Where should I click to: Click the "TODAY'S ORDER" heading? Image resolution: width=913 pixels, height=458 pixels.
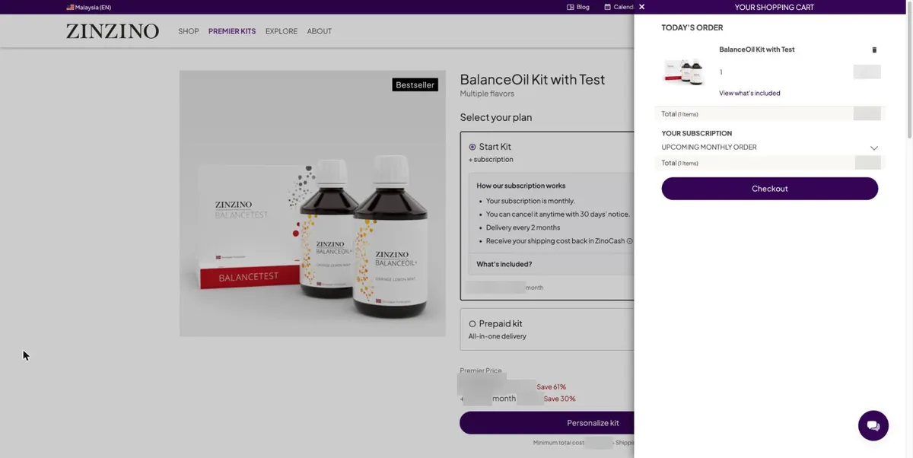tap(692, 27)
